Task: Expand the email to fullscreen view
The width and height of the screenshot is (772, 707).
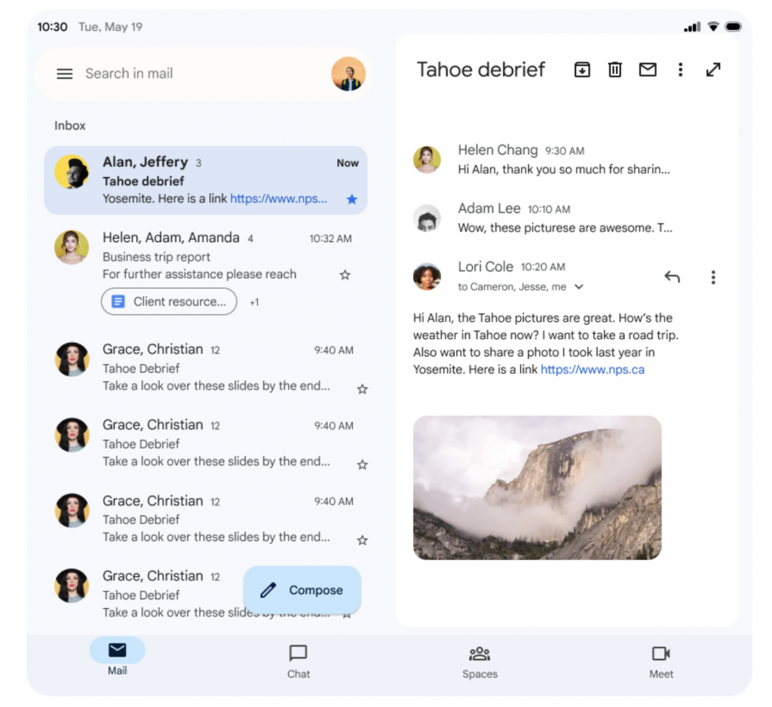Action: [x=713, y=69]
